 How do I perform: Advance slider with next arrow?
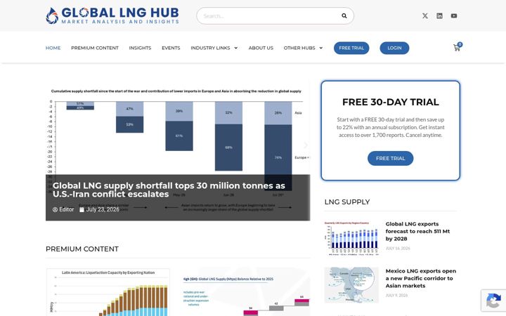point(305,145)
